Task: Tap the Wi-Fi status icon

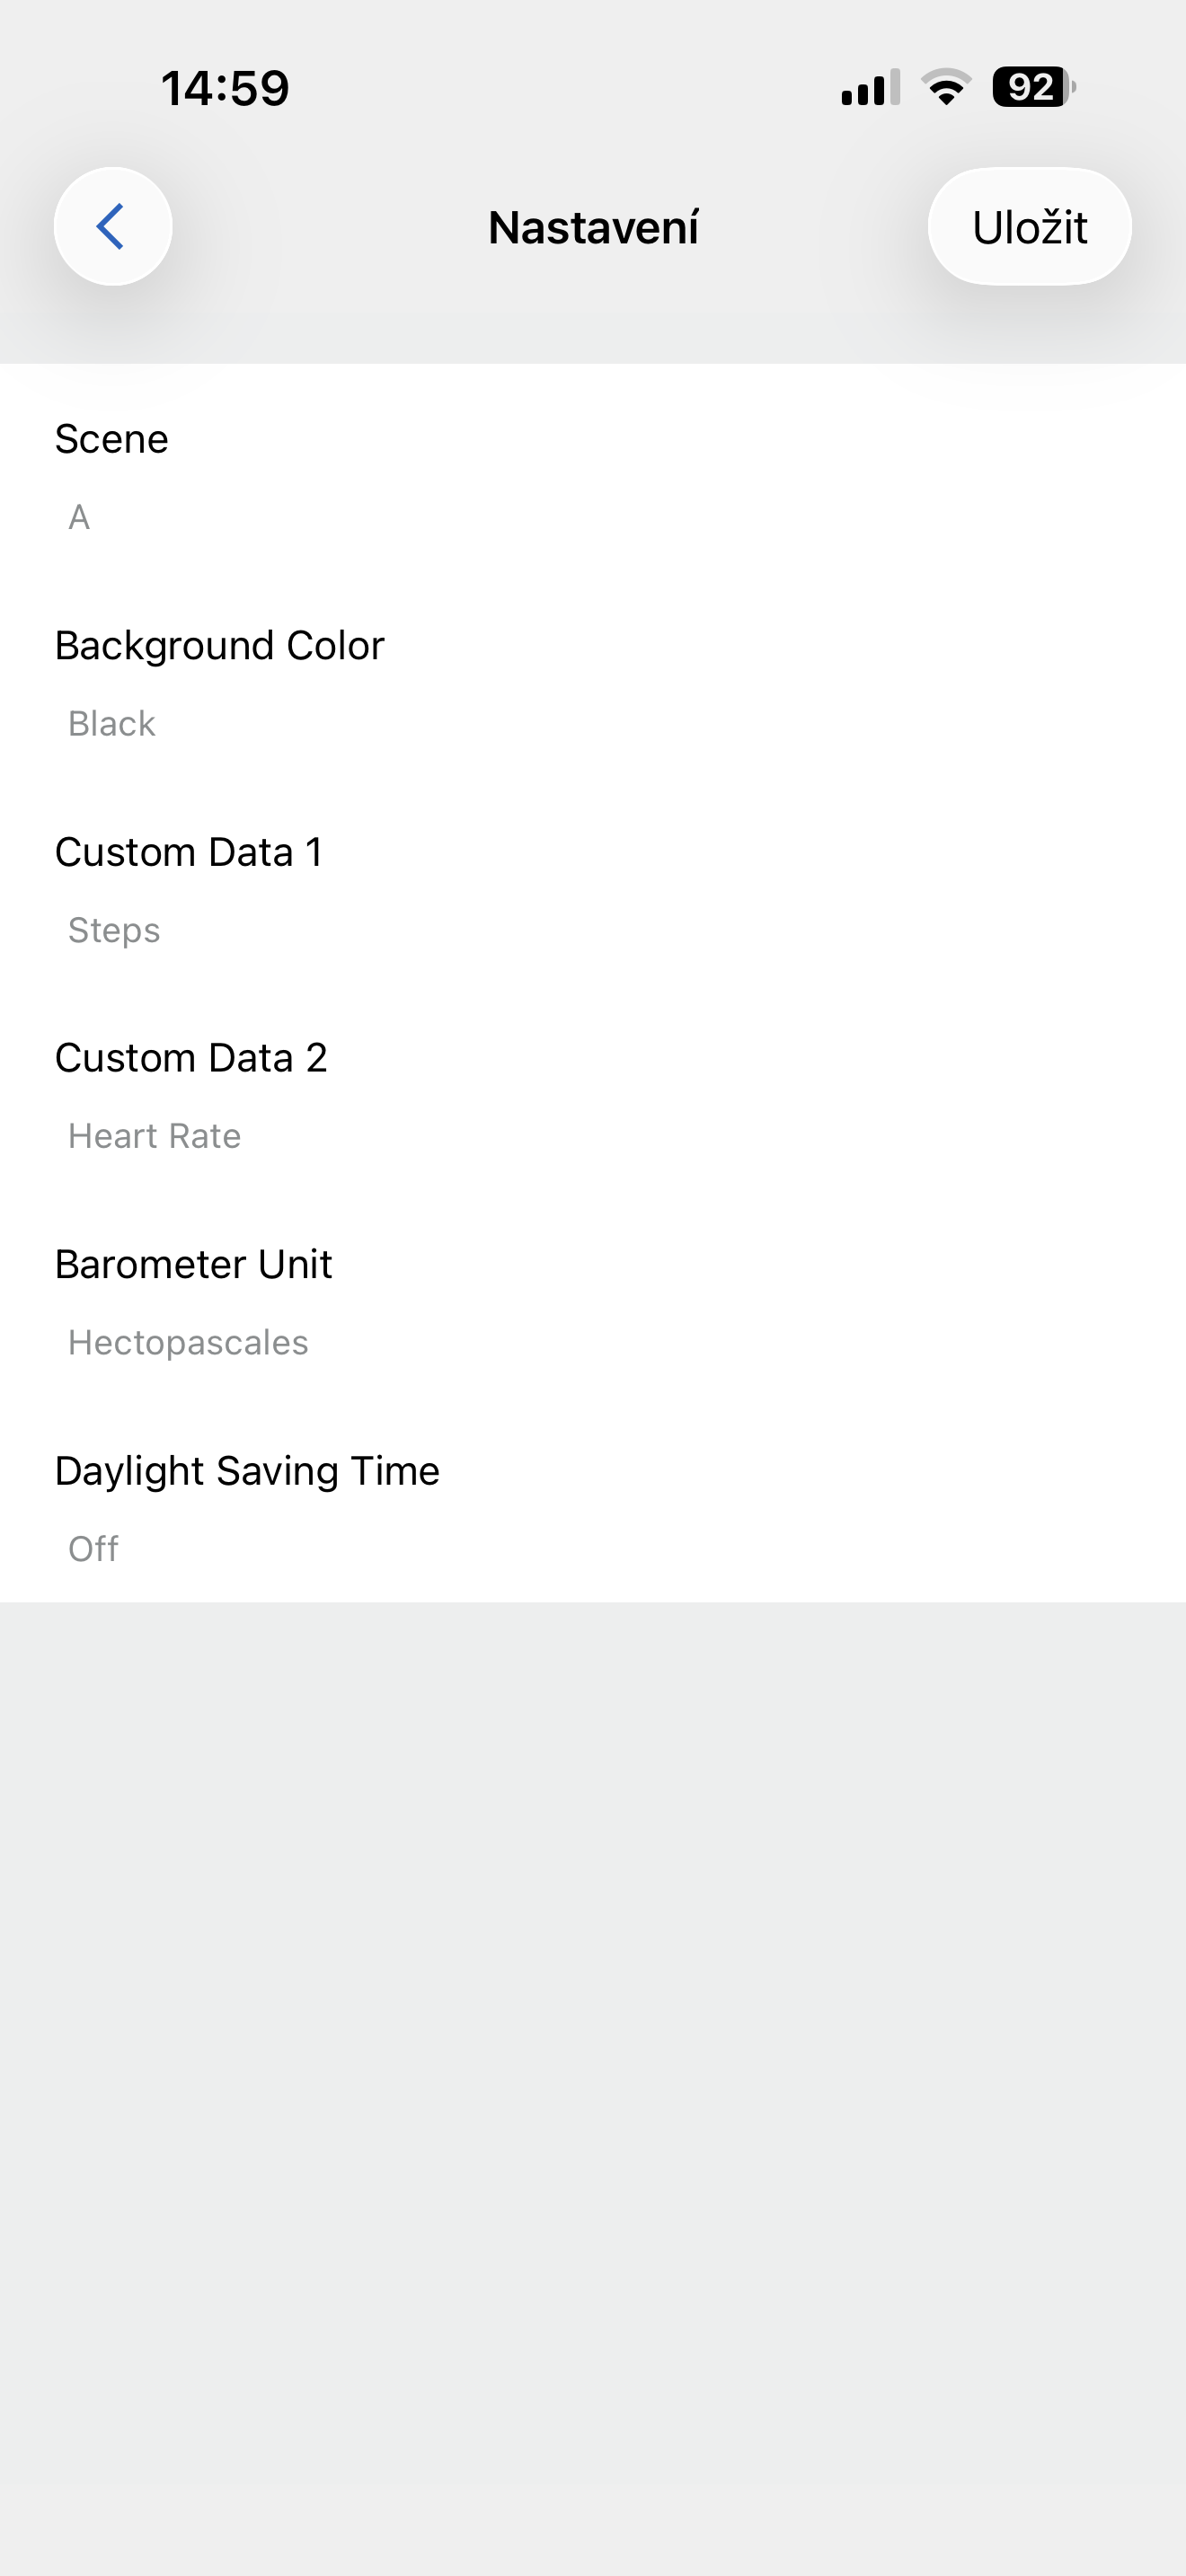Action: point(946,88)
